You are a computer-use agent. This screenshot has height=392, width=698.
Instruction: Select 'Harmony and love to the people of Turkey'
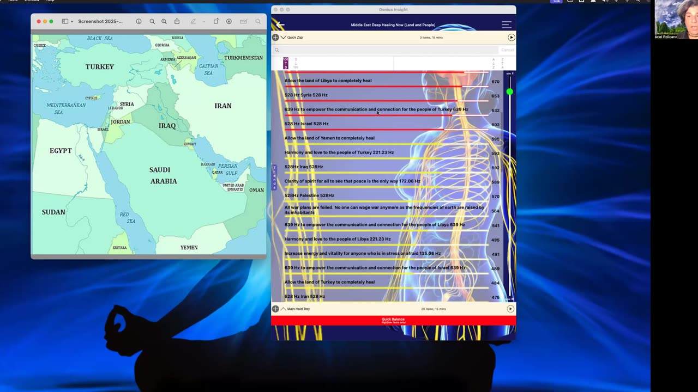[339, 152]
